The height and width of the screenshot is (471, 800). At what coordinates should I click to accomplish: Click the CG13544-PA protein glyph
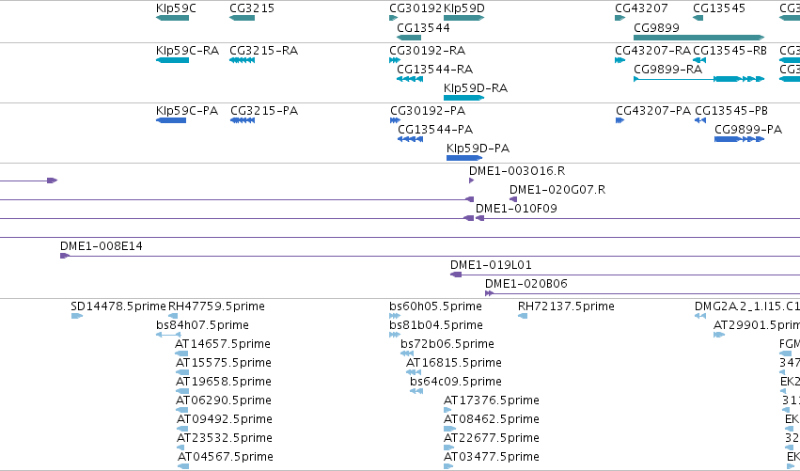pyautogui.click(x=410, y=139)
